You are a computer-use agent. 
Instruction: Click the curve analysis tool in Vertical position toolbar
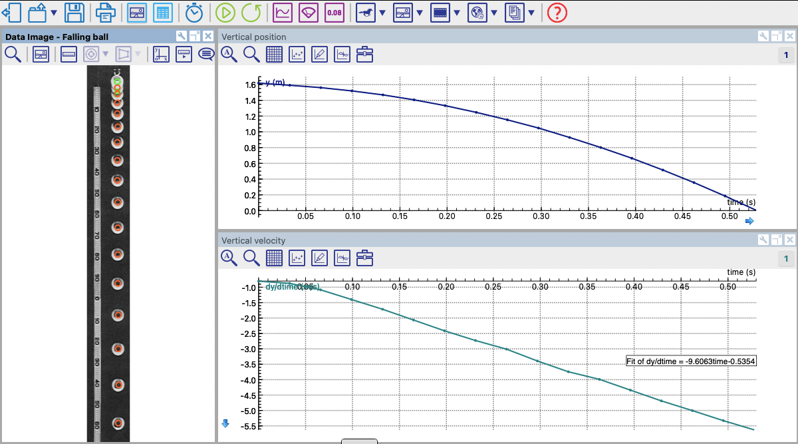point(342,55)
